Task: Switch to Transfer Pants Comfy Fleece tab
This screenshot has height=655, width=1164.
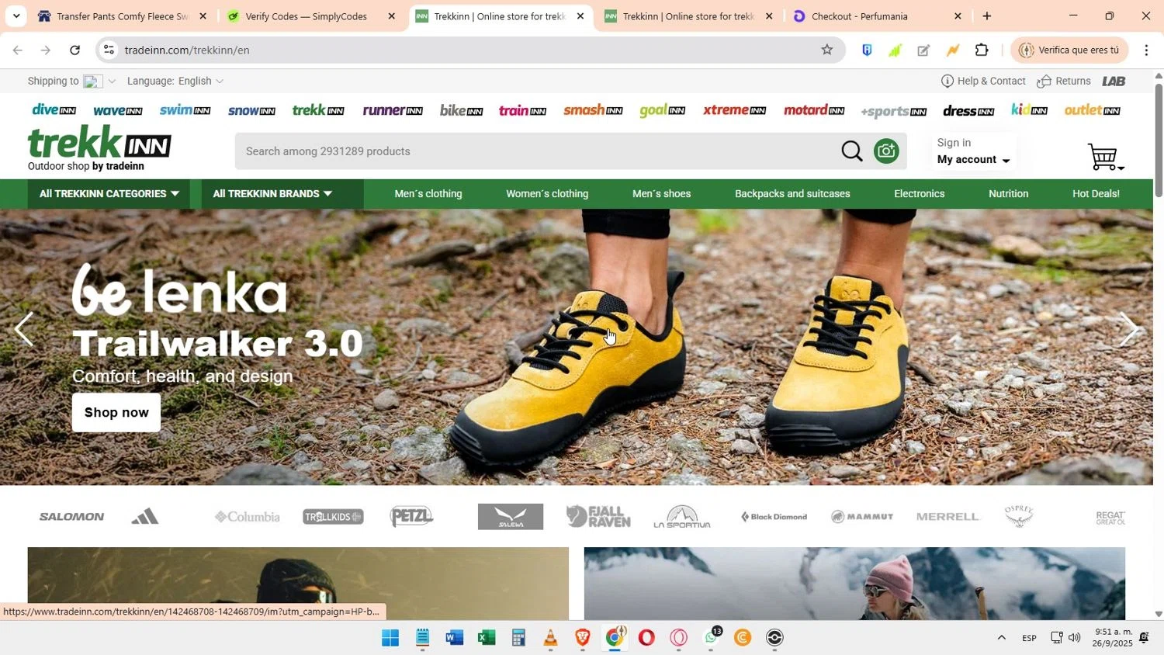Action: tap(122, 16)
